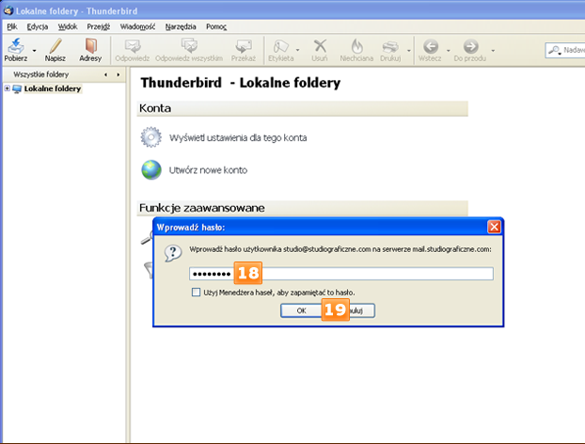Switch folder view with right arrow
Screen dimensions: 585x444
click(x=119, y=74)
